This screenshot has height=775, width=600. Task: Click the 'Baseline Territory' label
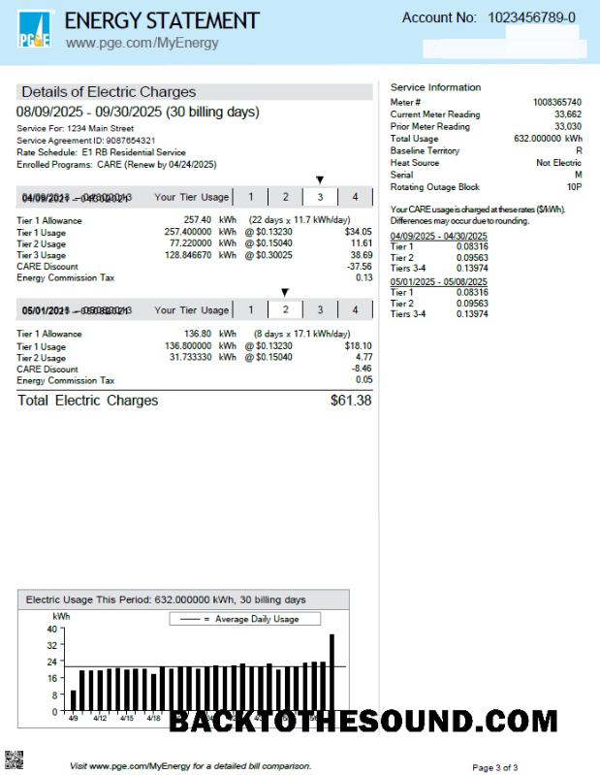coord(425,150)
